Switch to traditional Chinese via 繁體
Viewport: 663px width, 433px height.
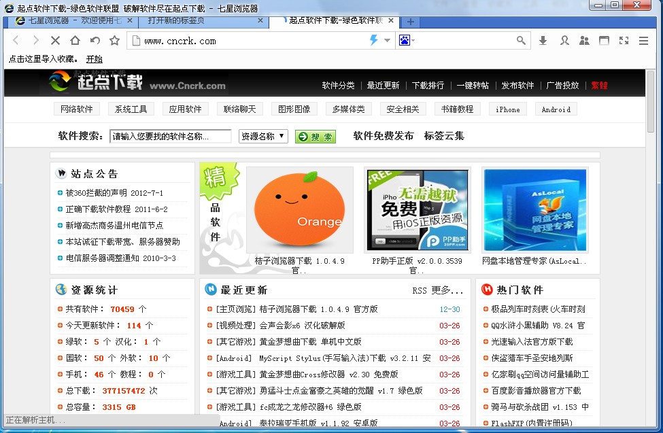coord(600,86)
